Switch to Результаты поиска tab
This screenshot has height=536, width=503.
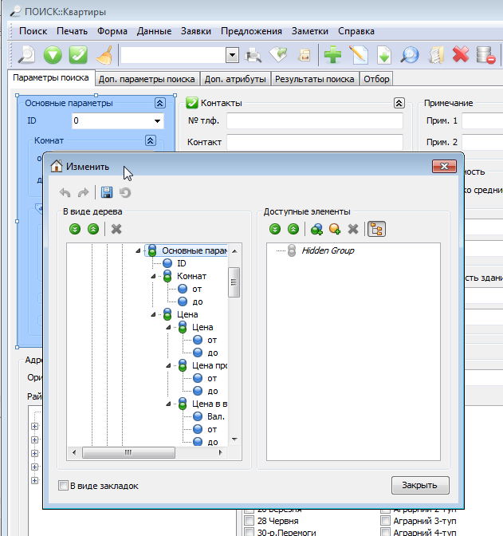(315, 79)
